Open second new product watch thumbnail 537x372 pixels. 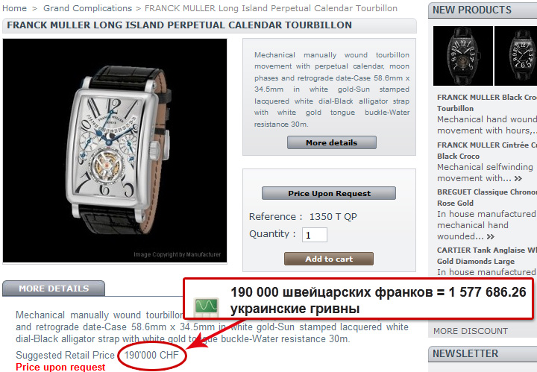point(516,56)
